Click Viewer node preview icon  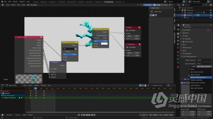click(x=139, y=27)
